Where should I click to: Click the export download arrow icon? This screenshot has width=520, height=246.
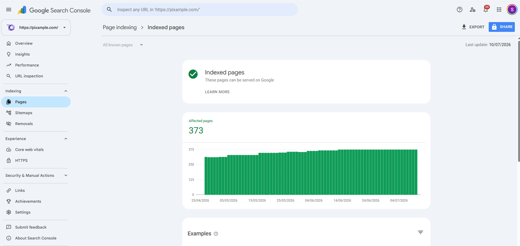464,27
